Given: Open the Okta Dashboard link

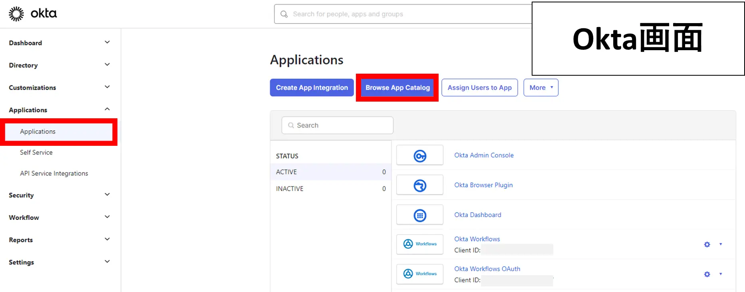Looking at the screenshot, I should (477, 215).
